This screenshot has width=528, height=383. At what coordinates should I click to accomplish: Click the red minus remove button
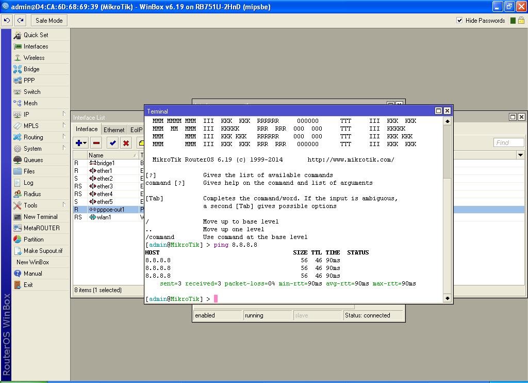pos(96,143)
